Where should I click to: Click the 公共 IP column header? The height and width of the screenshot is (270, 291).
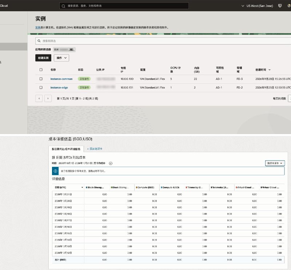[x=100, y=70]
